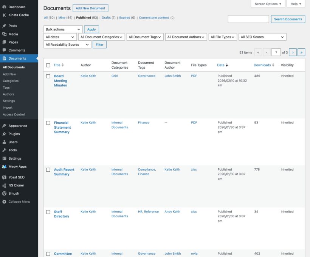Click the Kinsta Cache K icon

[x=4, y=15]
